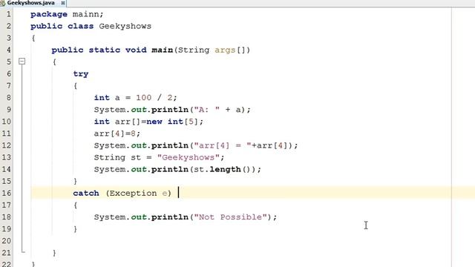Close the Geekyshows.java tab
The height and width of the screenshot is (267, 475).
62,3
